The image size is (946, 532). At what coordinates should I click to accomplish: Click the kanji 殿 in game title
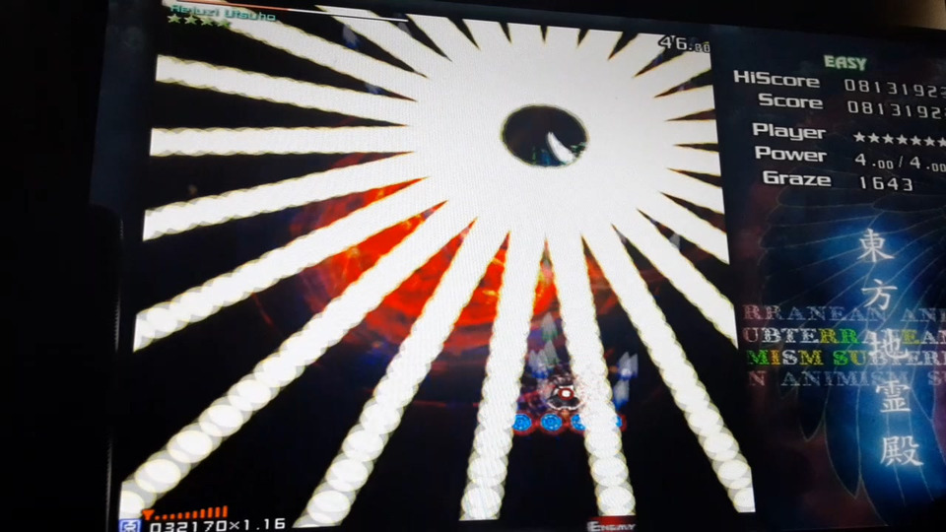pos(902,450)
